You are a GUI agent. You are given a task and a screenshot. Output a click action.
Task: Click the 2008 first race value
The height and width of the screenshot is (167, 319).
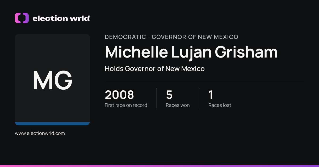click(x=119, y=95)
